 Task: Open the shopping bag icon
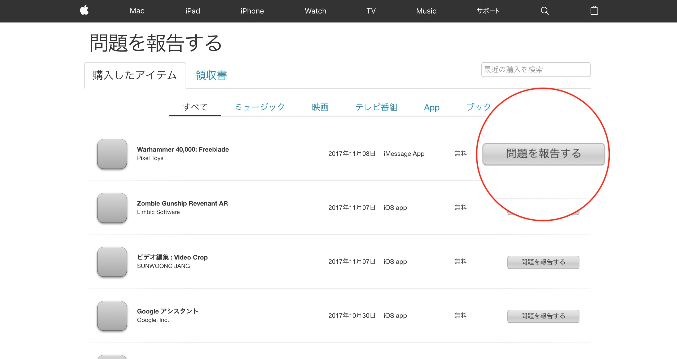594,11
